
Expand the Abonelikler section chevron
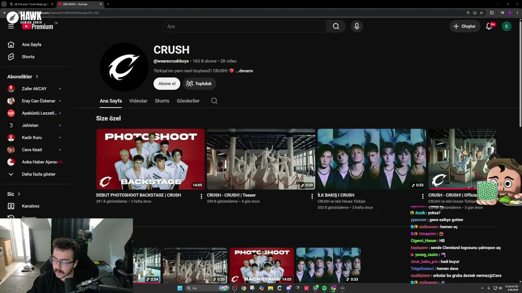point(37,77)
